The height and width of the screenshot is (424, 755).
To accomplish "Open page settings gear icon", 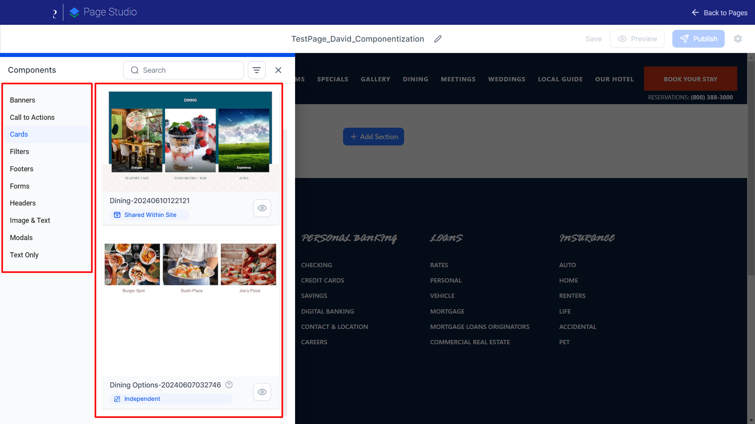I will 738,39.
